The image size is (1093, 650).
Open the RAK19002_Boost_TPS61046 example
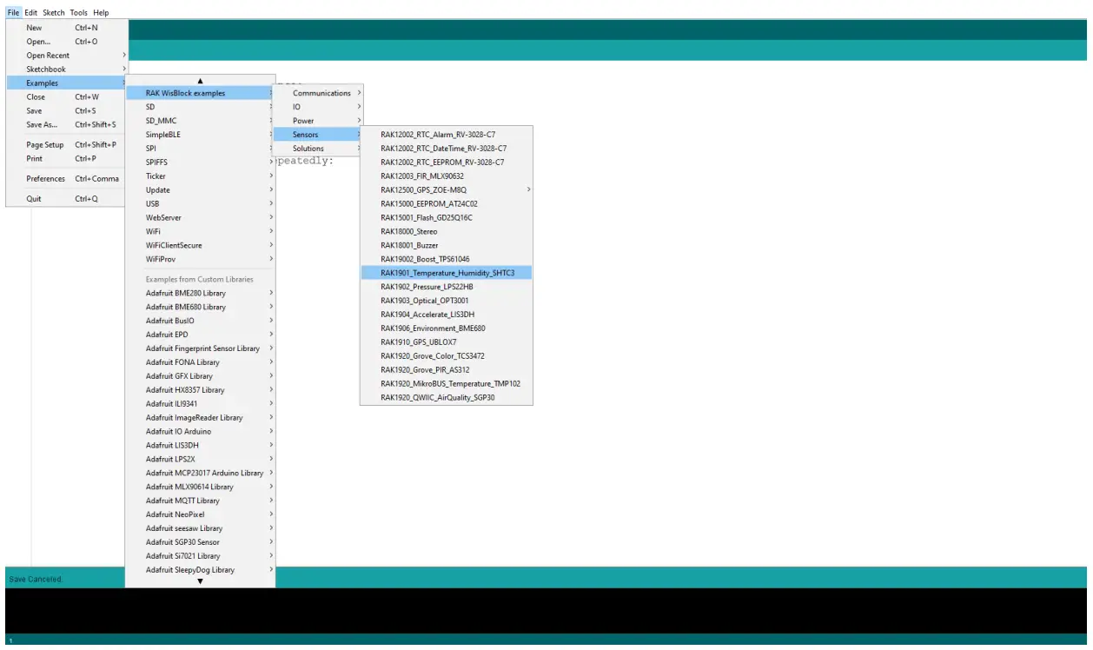[447, 259]
